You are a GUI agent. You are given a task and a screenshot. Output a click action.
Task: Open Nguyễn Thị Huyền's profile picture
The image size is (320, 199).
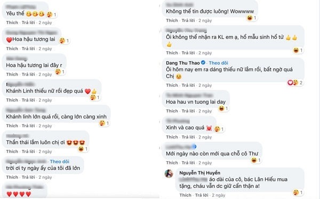[169, 173]
